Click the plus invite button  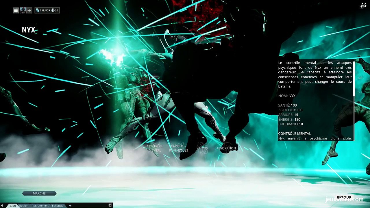click(29, 10)
